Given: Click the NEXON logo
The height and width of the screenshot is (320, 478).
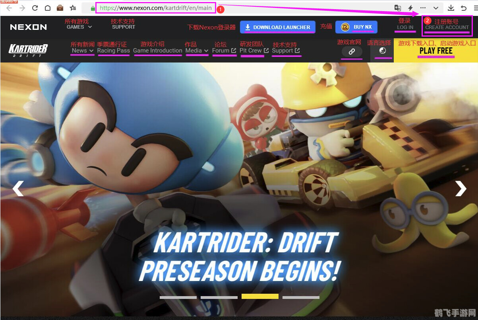Looking at the screenshot, I should point(28,27).
